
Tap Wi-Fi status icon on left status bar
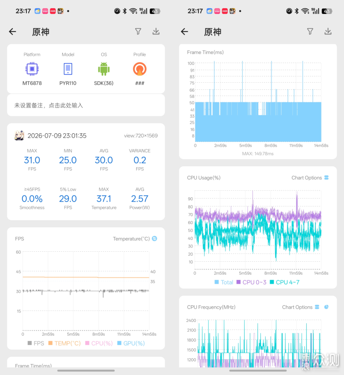133,11
